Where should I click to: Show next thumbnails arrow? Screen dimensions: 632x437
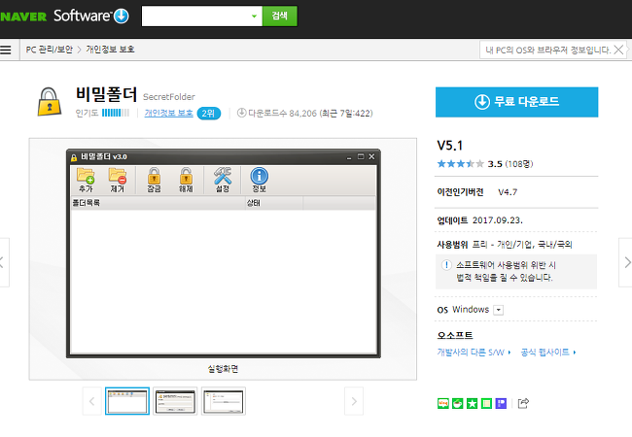coord(354,401)
